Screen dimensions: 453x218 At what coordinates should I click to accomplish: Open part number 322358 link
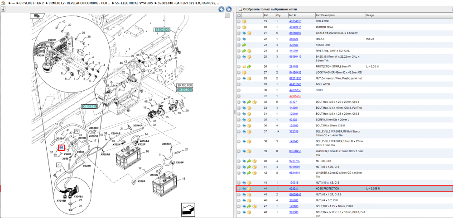point(294,131)
